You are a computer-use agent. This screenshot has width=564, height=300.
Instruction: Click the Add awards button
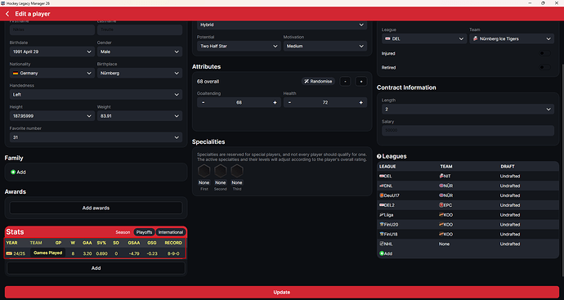(96, 208)
